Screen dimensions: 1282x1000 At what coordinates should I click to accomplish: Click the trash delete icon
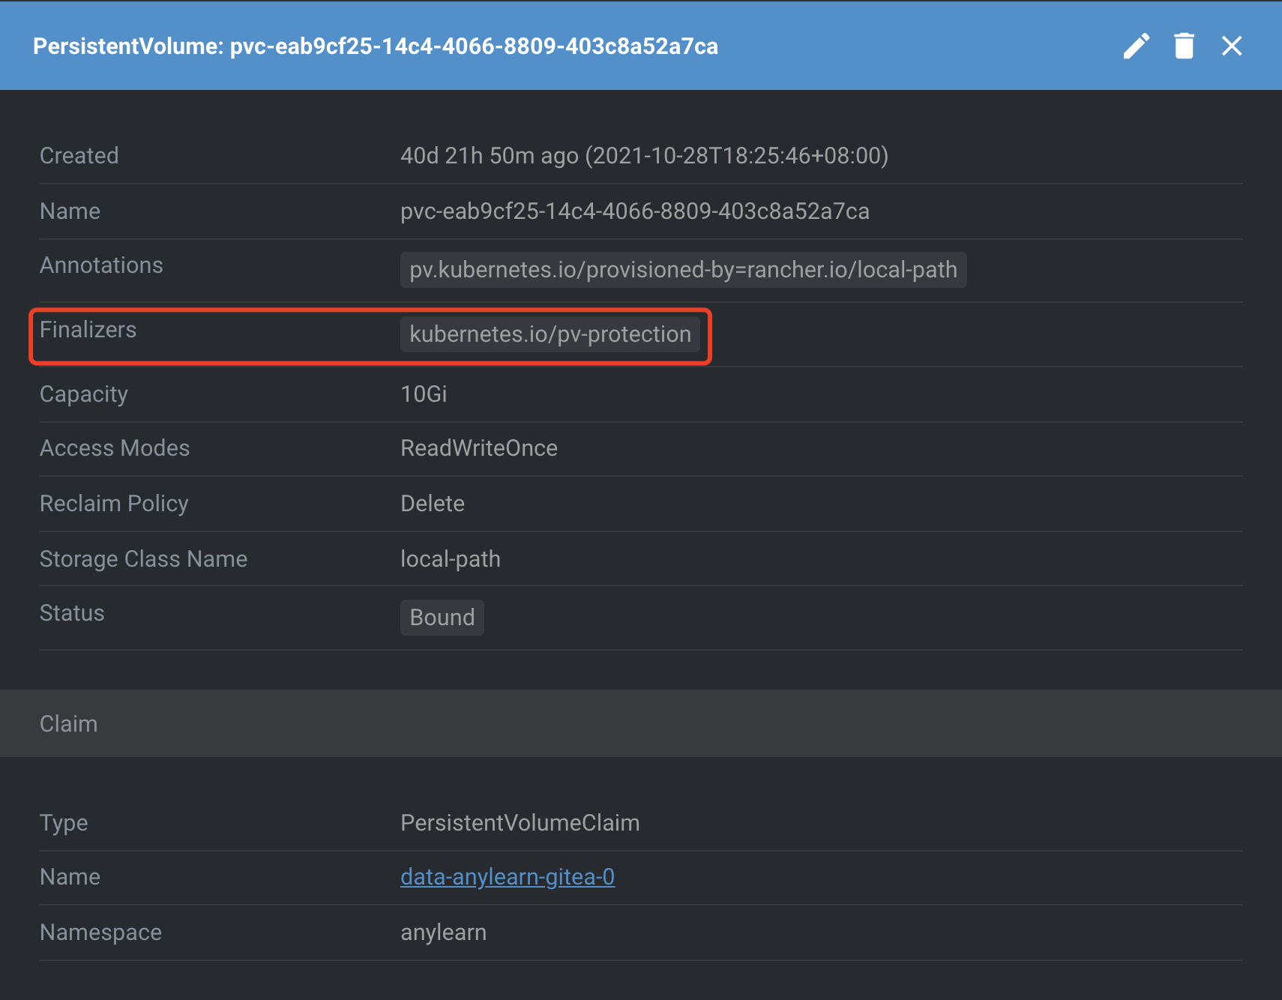[x=1184, y=46]
